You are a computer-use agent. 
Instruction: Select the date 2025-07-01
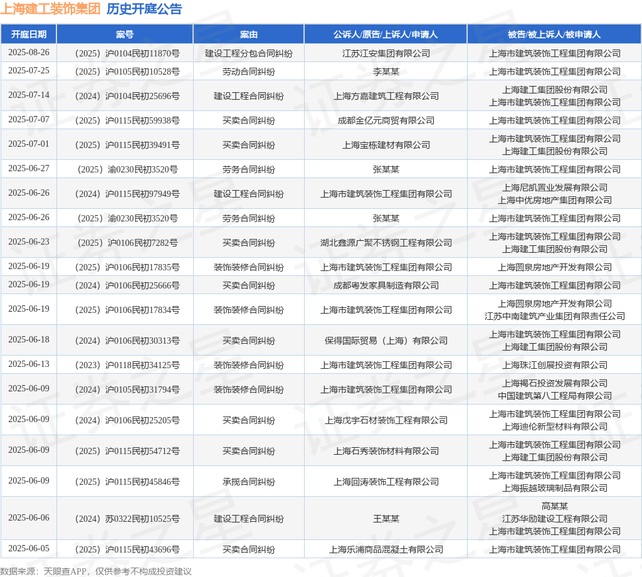[x=29, y=144]
